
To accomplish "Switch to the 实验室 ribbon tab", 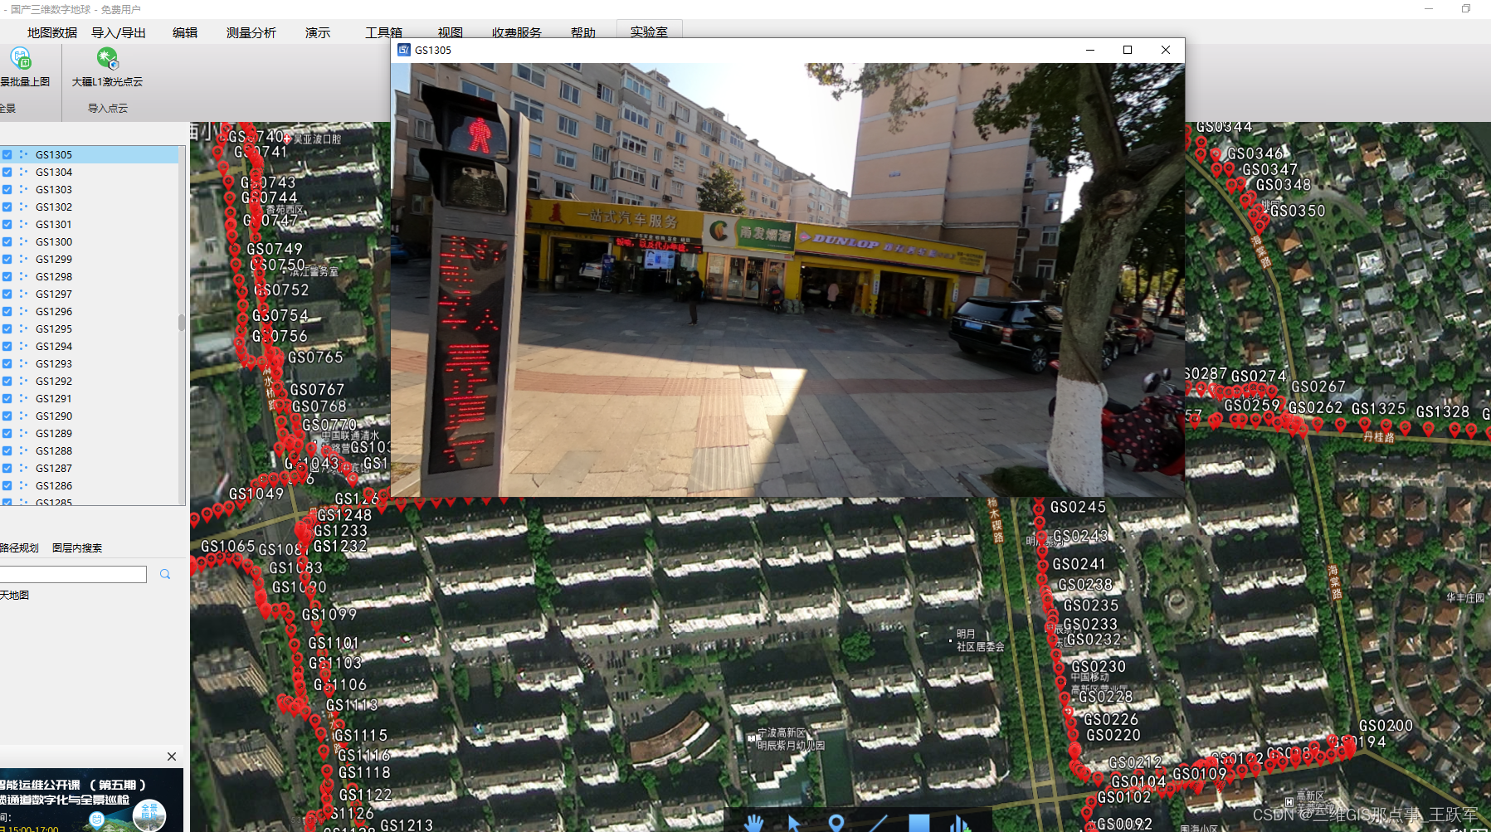I will 649,31.
